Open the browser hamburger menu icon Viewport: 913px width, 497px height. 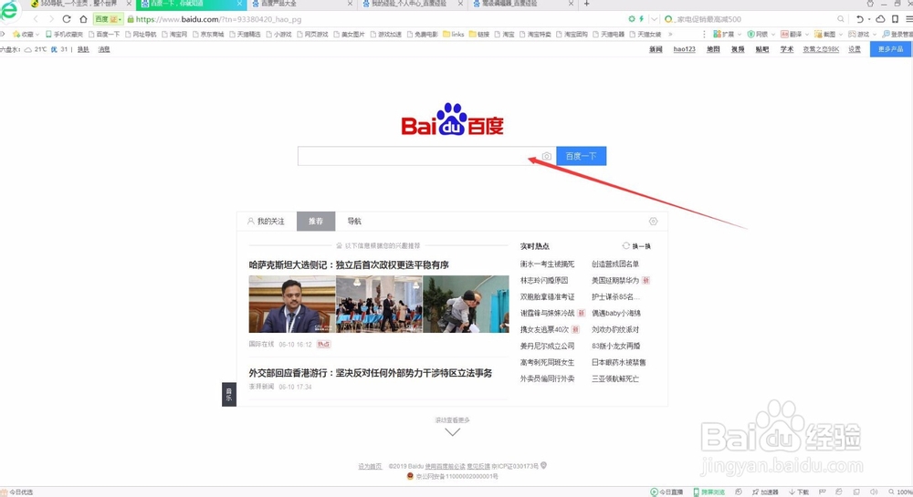pos(909,19)
